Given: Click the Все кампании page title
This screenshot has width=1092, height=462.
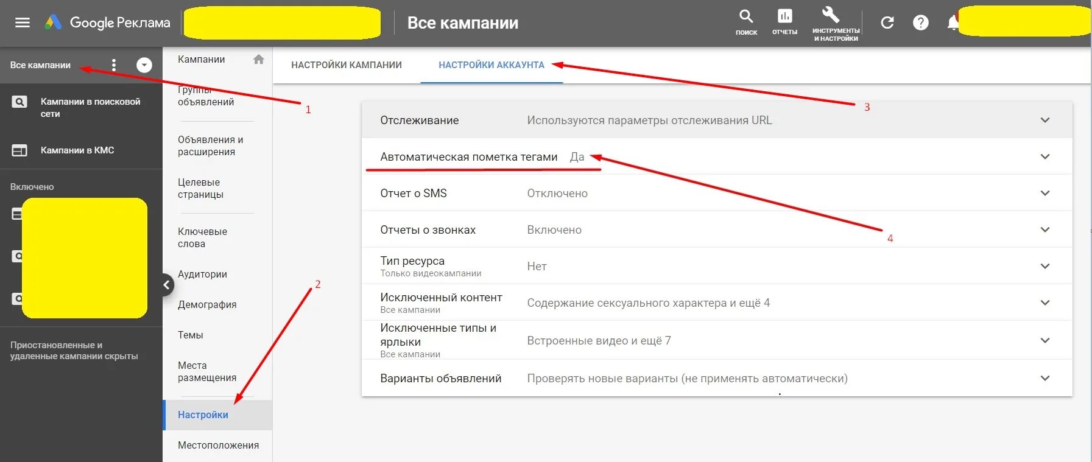Looking at the screenshot, I should point(463,23).
